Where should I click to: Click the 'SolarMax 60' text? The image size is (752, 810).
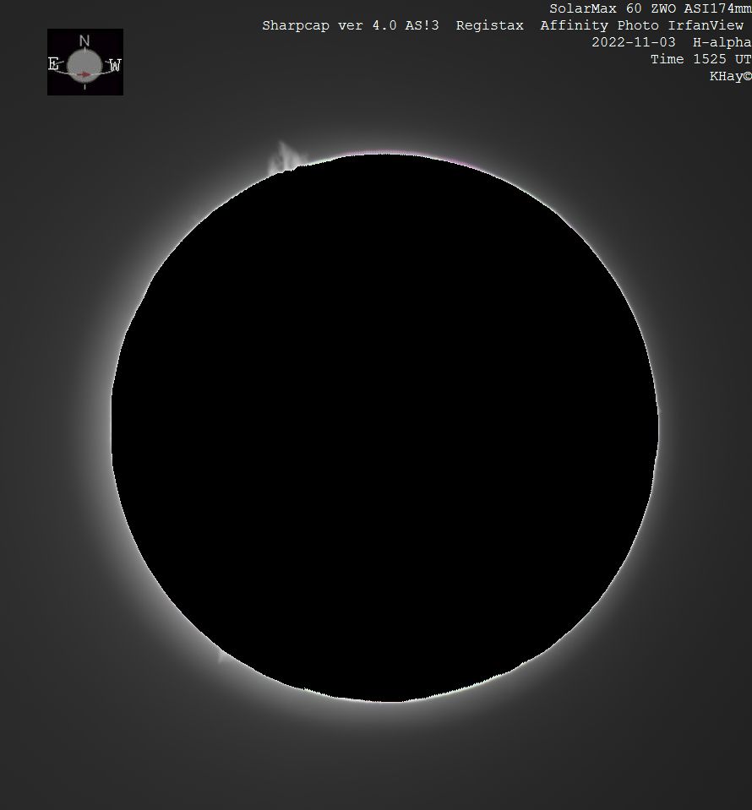click(x=589, y=8)
